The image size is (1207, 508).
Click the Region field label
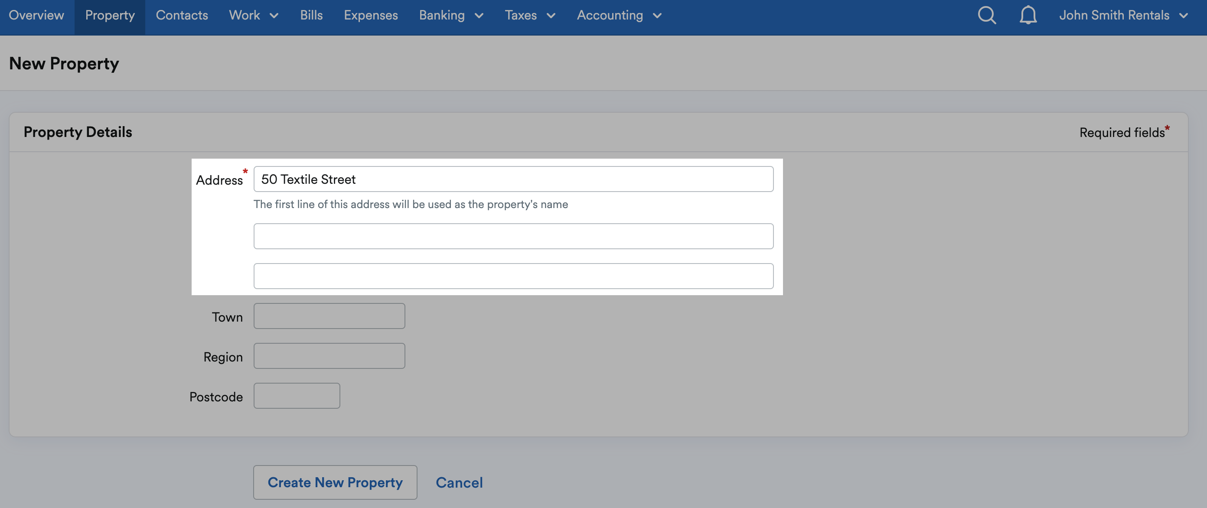point(223,357)
